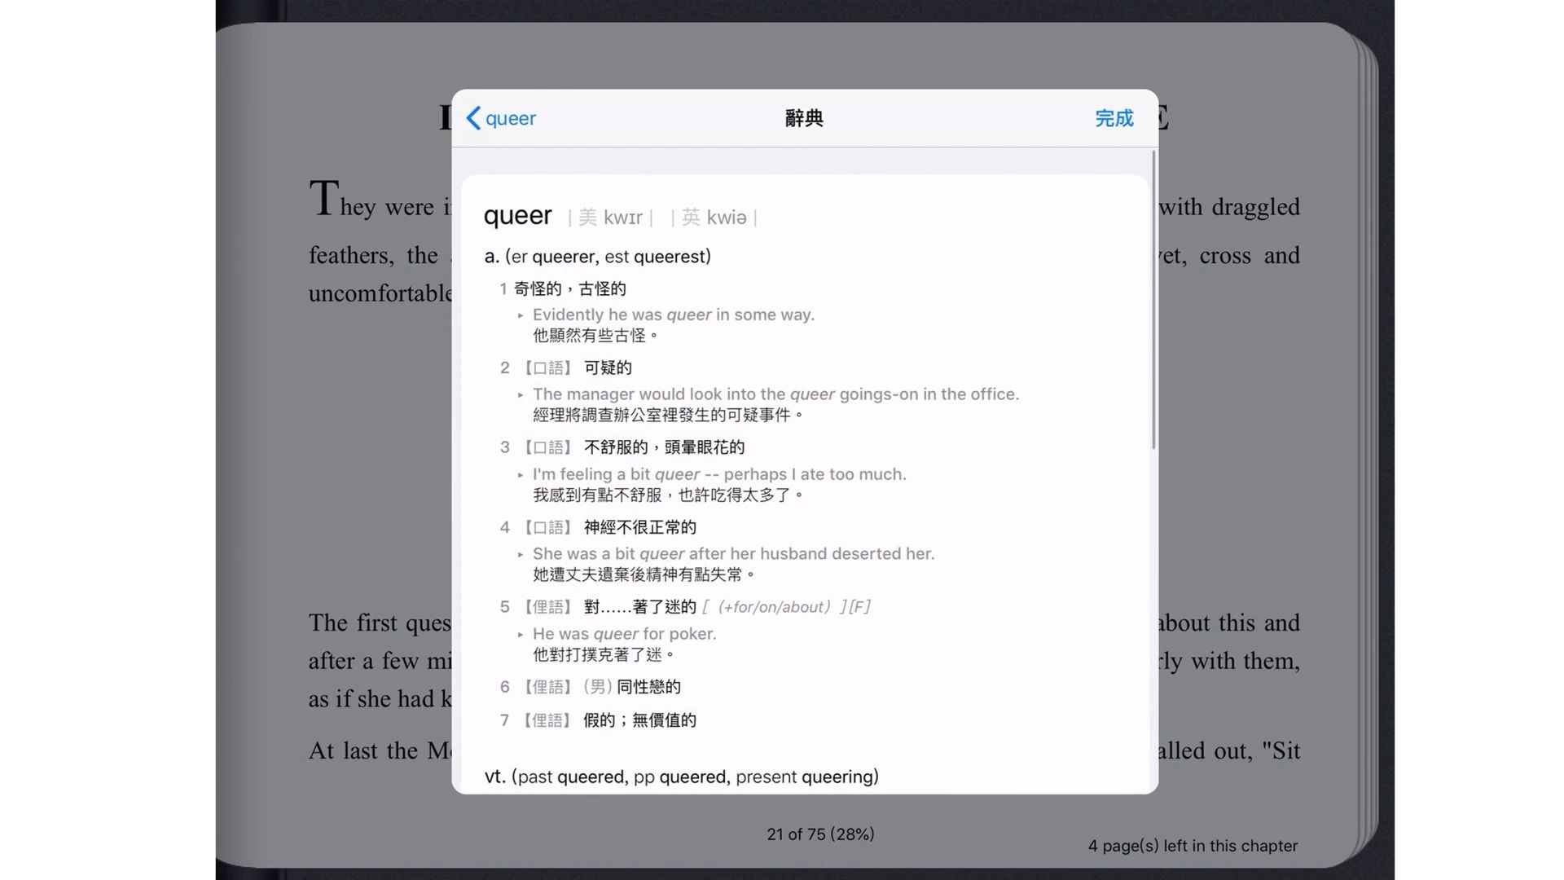Click the arrow beside 'He was queer for poker'
This screenshot has height=880, width=1564.
521,635
